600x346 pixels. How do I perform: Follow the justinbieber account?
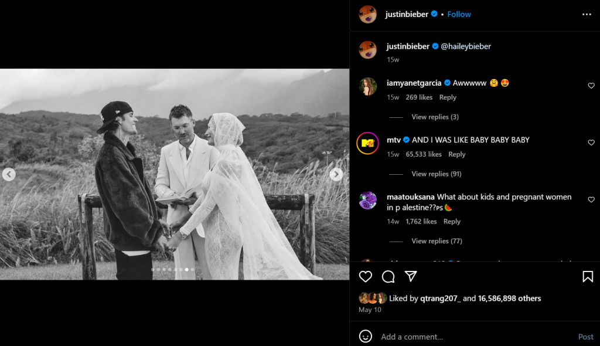tap(459, 14)
